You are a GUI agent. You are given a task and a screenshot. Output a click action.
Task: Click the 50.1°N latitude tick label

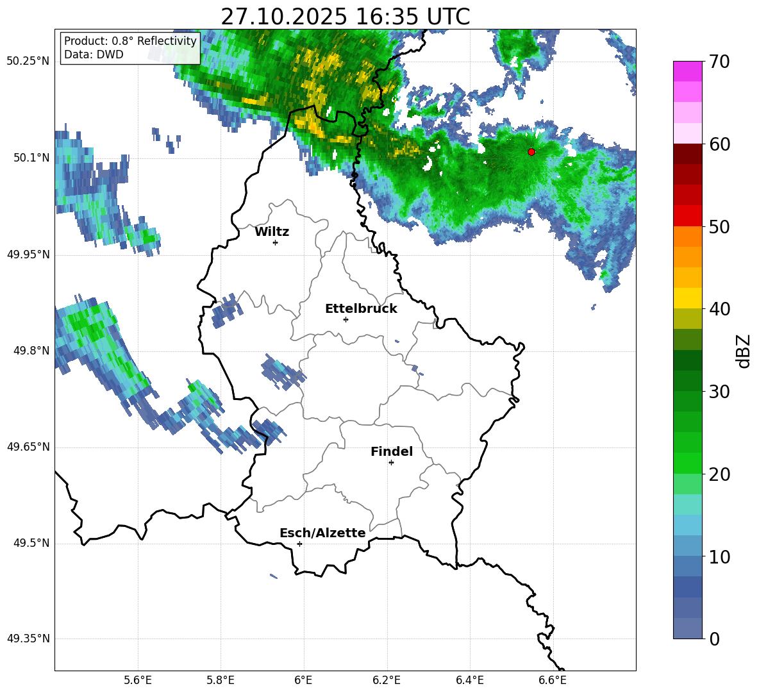click(31, 158)
